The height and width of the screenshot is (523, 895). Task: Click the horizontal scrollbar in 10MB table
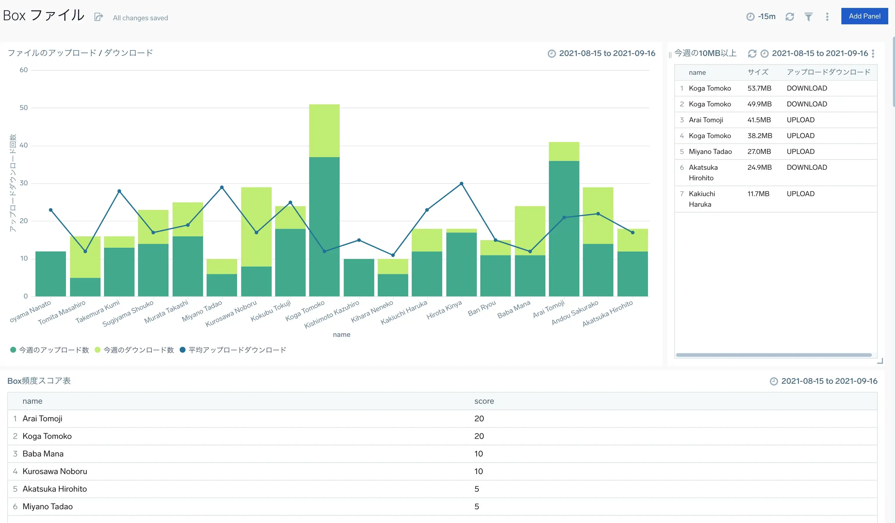[774, 355]
